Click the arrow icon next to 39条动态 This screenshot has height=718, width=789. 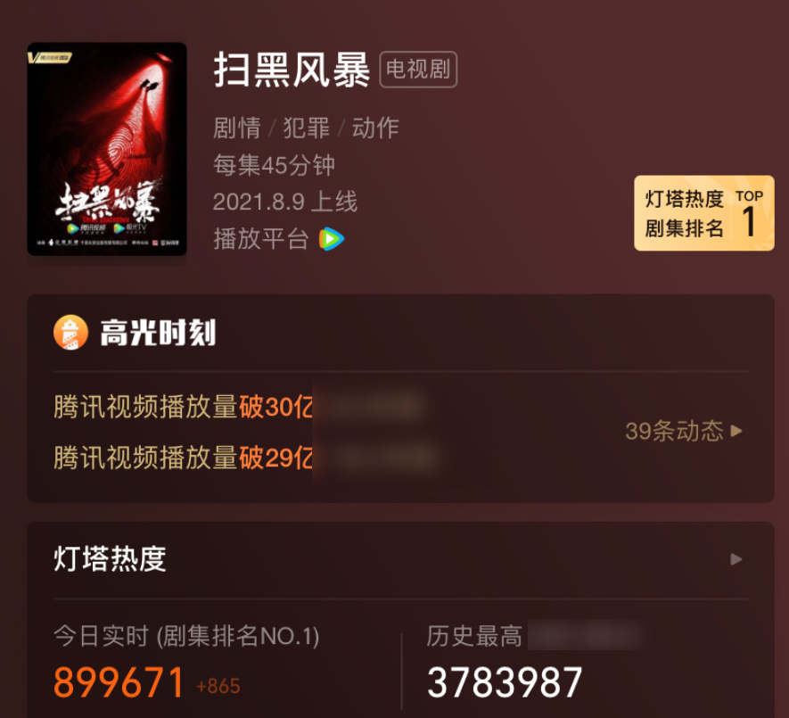click(x=736, y=431)
